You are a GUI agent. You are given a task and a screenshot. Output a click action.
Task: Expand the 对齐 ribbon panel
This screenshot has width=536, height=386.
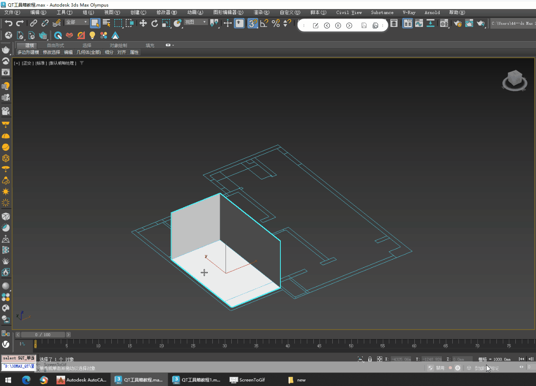(122, 52)
